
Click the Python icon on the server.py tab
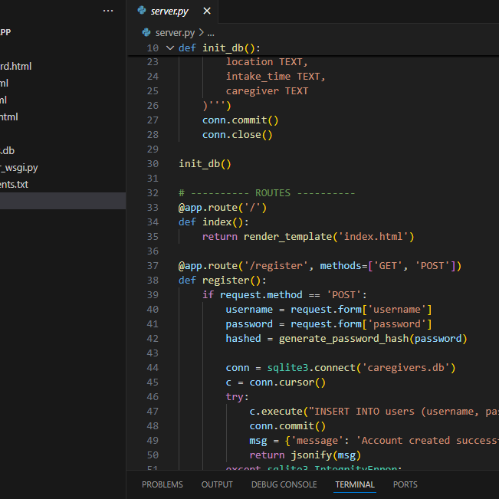pyautogui.click(x=143, y=11)
